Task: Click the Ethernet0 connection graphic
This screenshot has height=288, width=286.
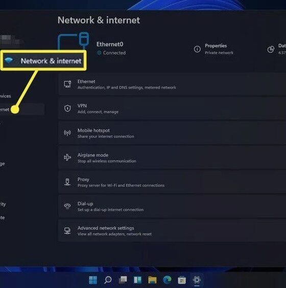Action: coord(74,41)
